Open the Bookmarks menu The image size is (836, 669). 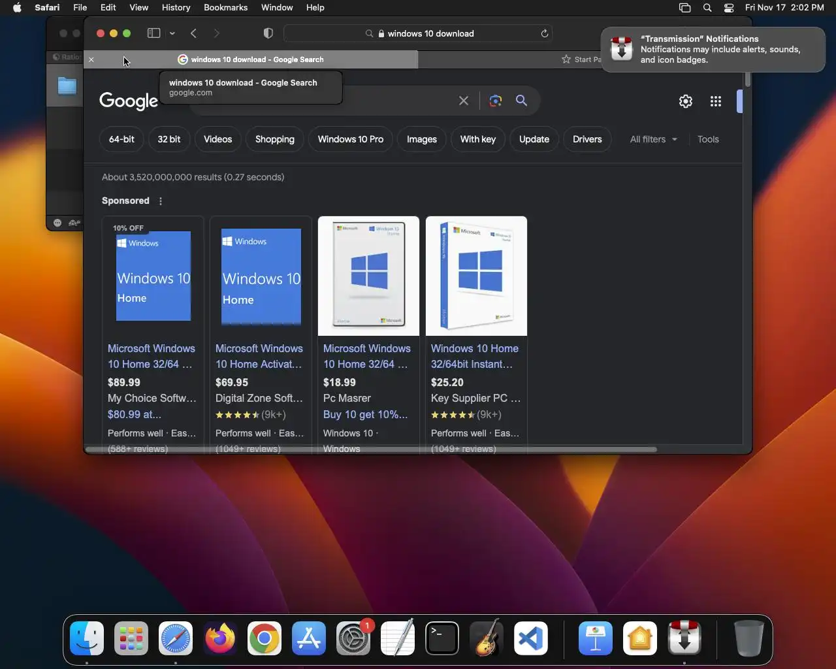(225, 8)
